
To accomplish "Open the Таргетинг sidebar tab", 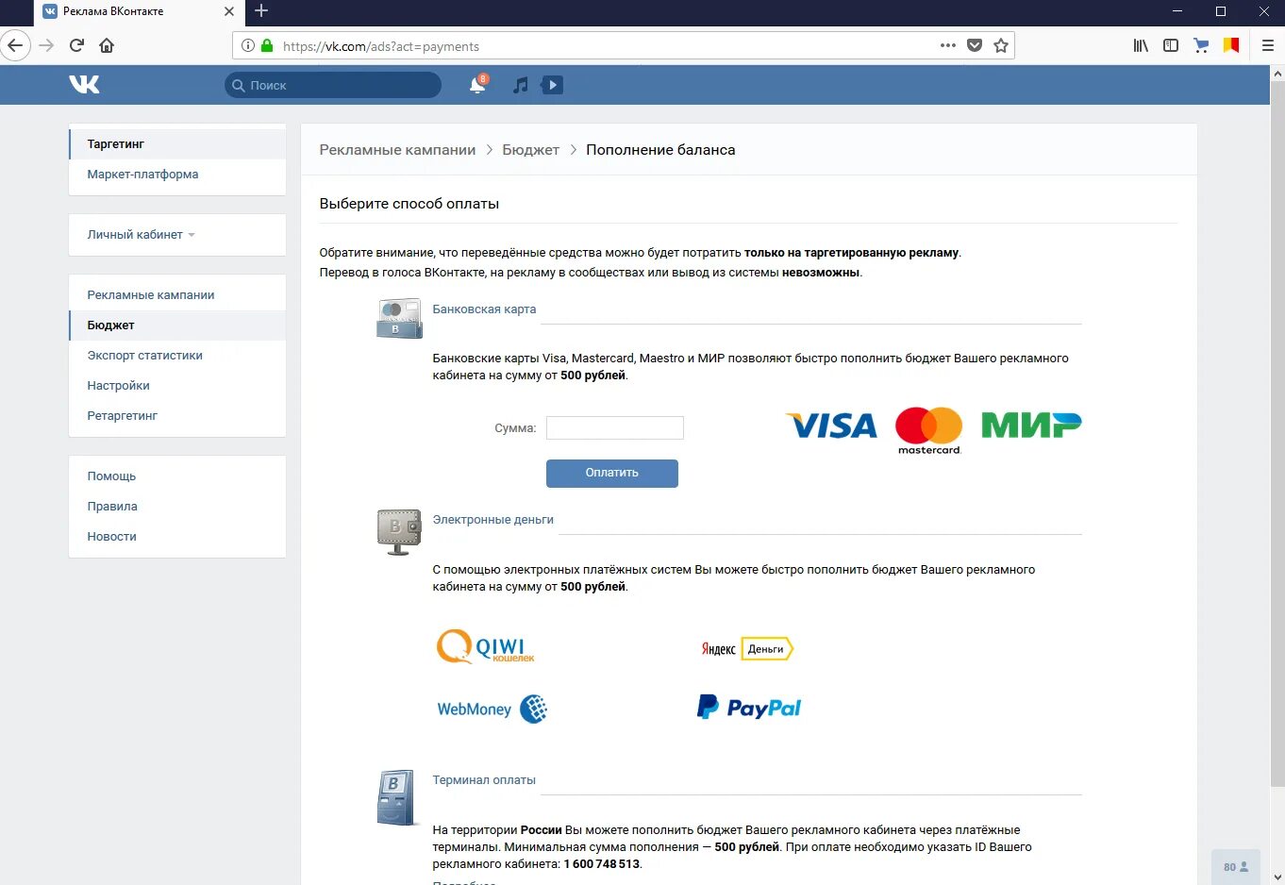I will click(x=177, y=144).
